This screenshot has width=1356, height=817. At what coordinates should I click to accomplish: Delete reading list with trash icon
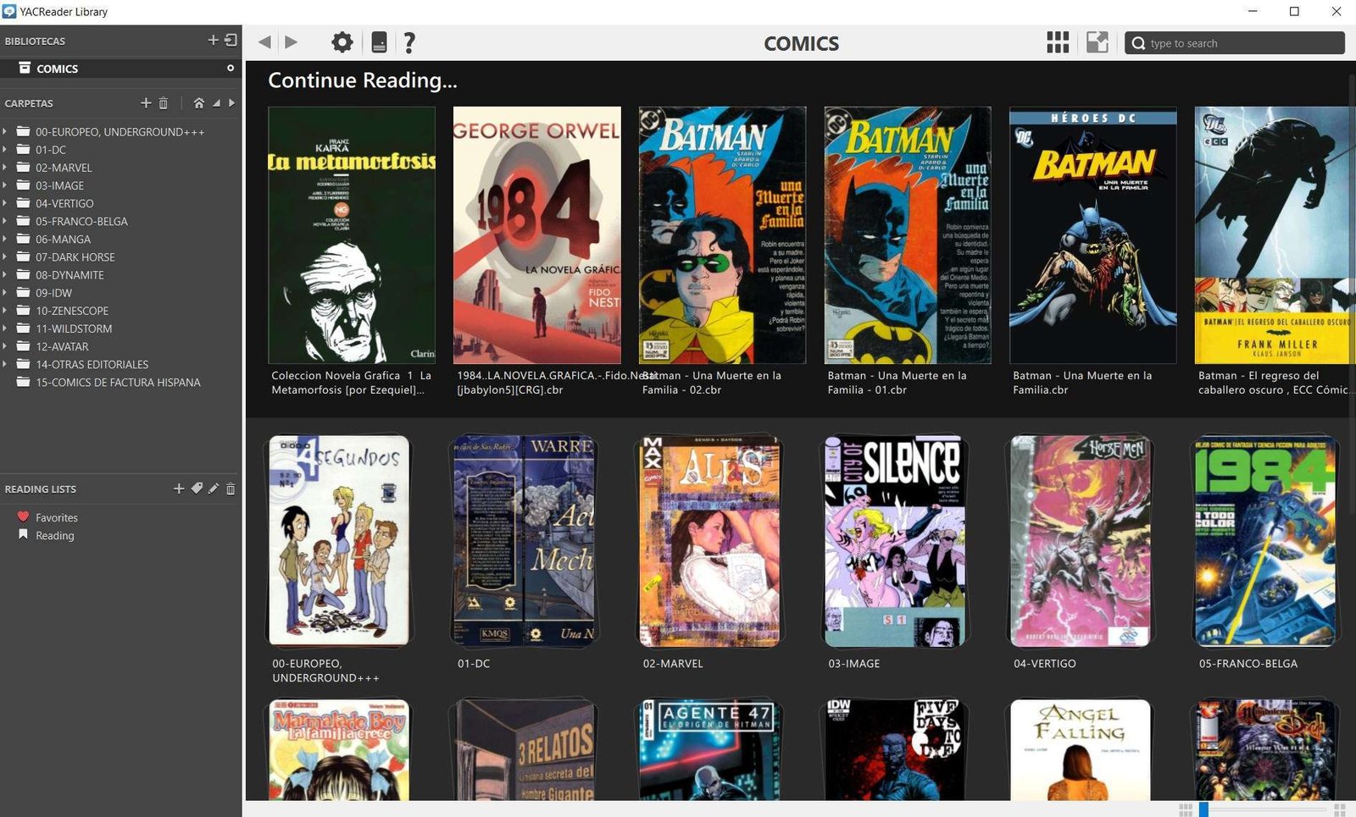pos(231,489)
